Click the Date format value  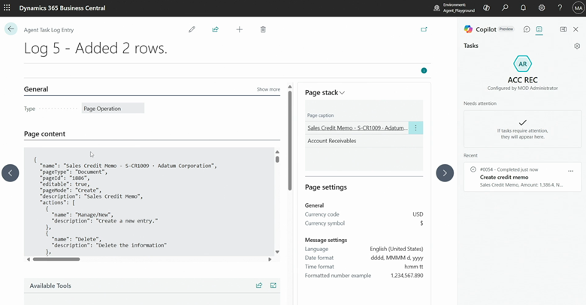click(397, 258)
